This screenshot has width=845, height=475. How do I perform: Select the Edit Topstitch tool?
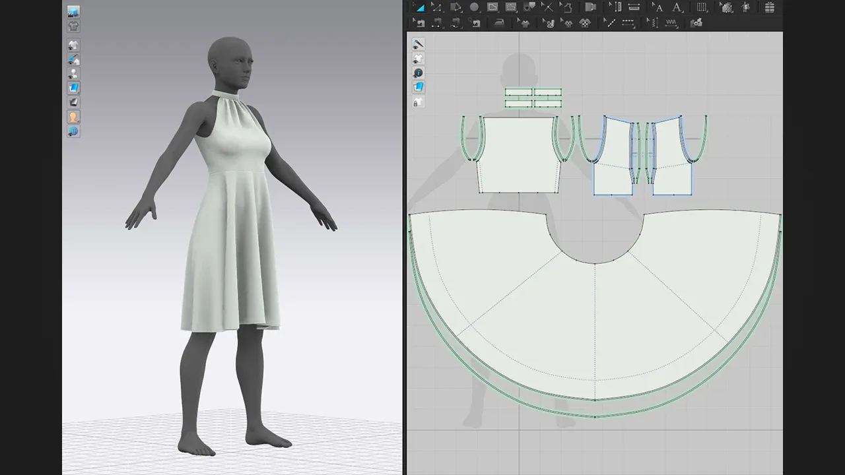tap(610, 22)
